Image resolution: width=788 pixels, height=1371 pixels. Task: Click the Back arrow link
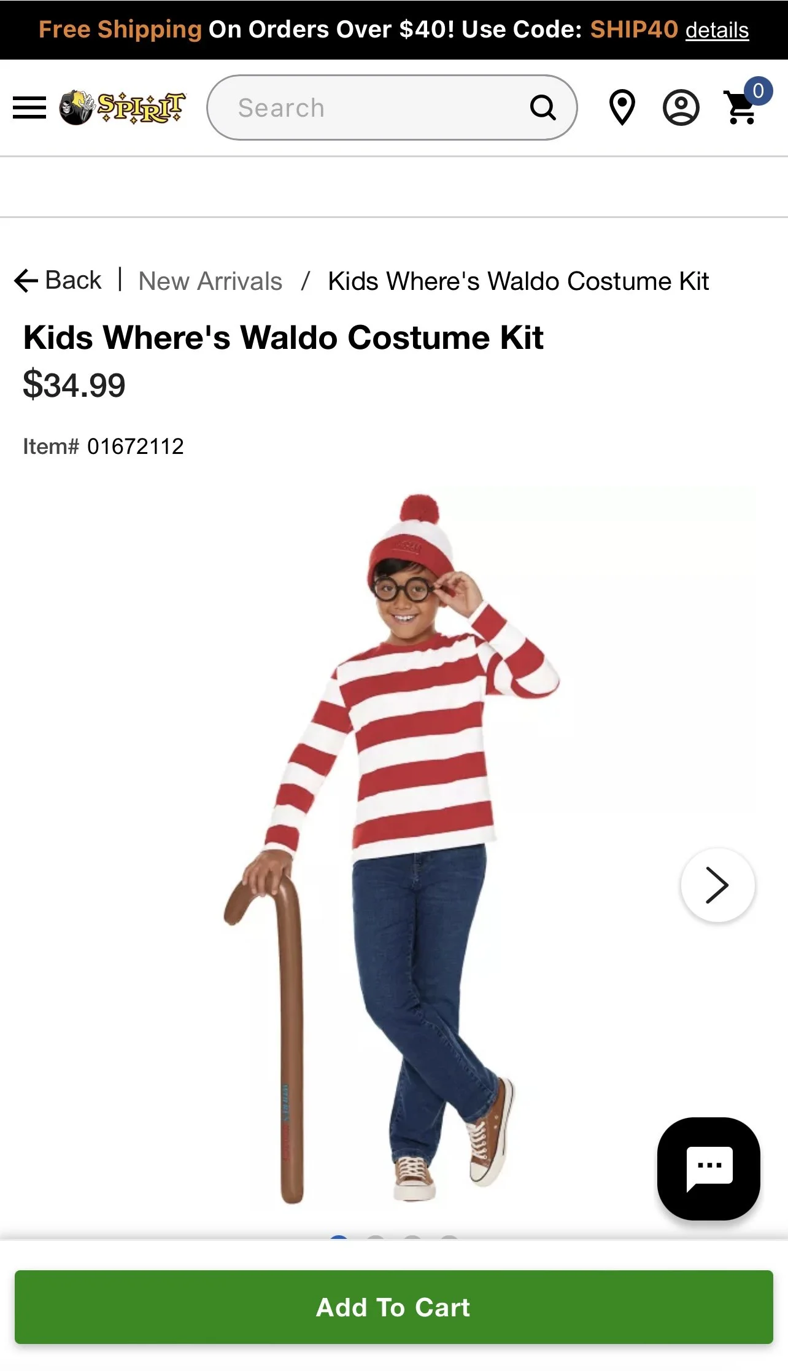coord(58,281)
